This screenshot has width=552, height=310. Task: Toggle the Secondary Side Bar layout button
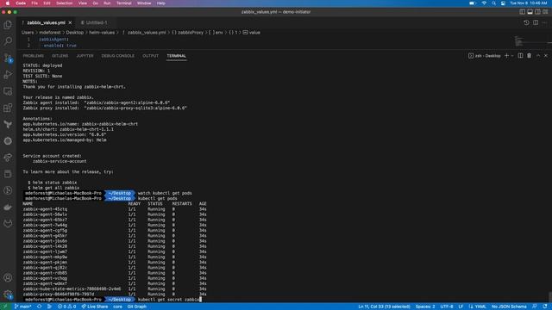537,11
